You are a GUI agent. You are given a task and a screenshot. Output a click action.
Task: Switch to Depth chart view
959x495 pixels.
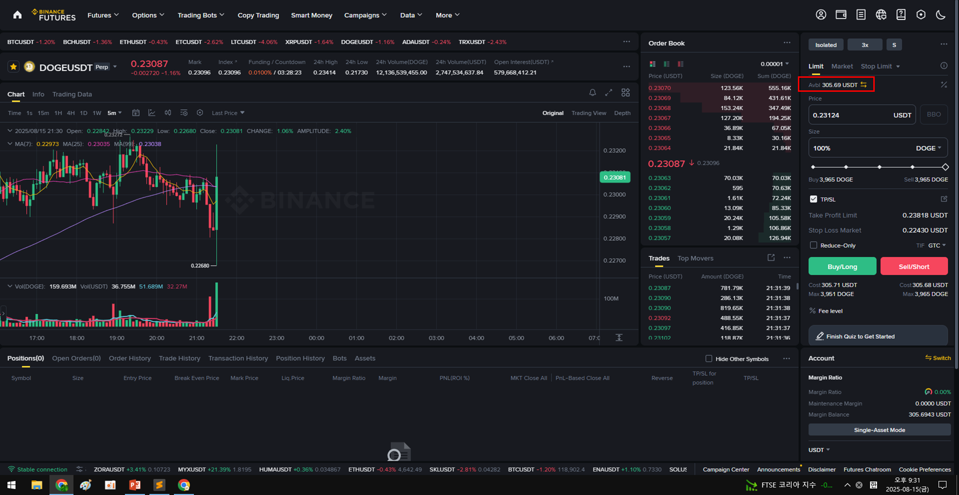622,113
